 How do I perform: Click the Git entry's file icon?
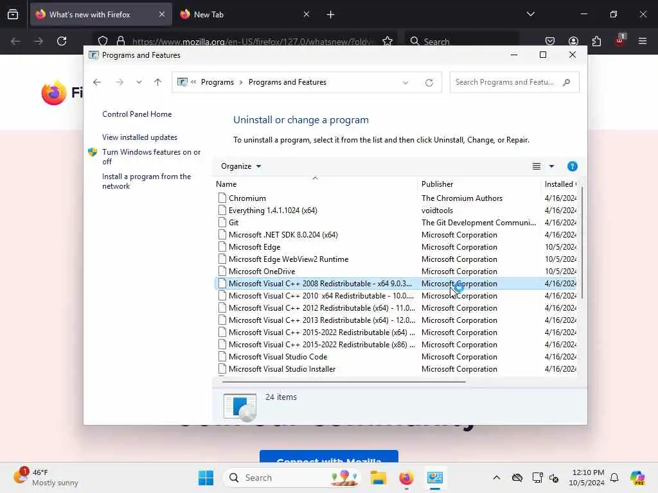(222, 222)
